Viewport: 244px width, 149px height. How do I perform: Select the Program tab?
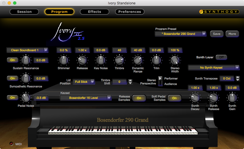click(x=59, y=12)
